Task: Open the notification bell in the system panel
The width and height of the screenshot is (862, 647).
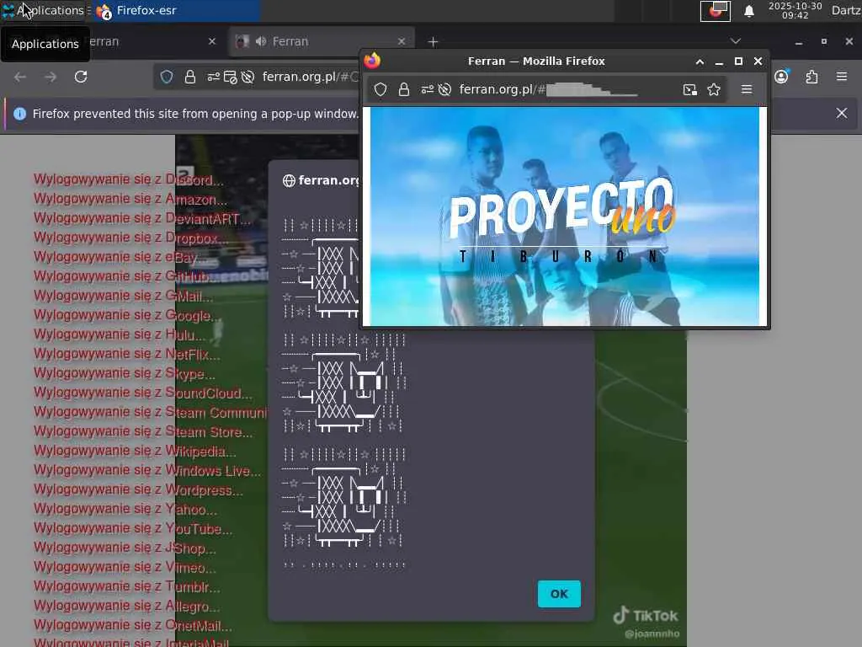Action: (x=748, y=11)
